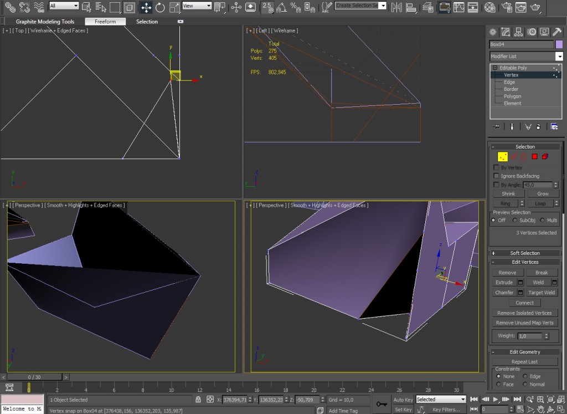The width and height of the screenshot is (567, 414).
Task: Activate the Select and Link tool
Action: [10, 7]
